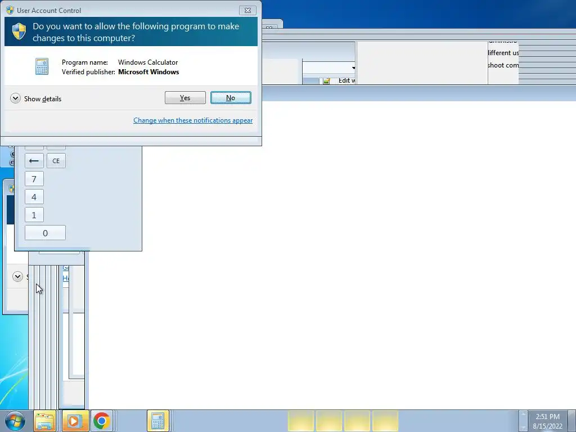
Task: Open Windows Explorer from the taskbar
Action: [x=45, y=421]
